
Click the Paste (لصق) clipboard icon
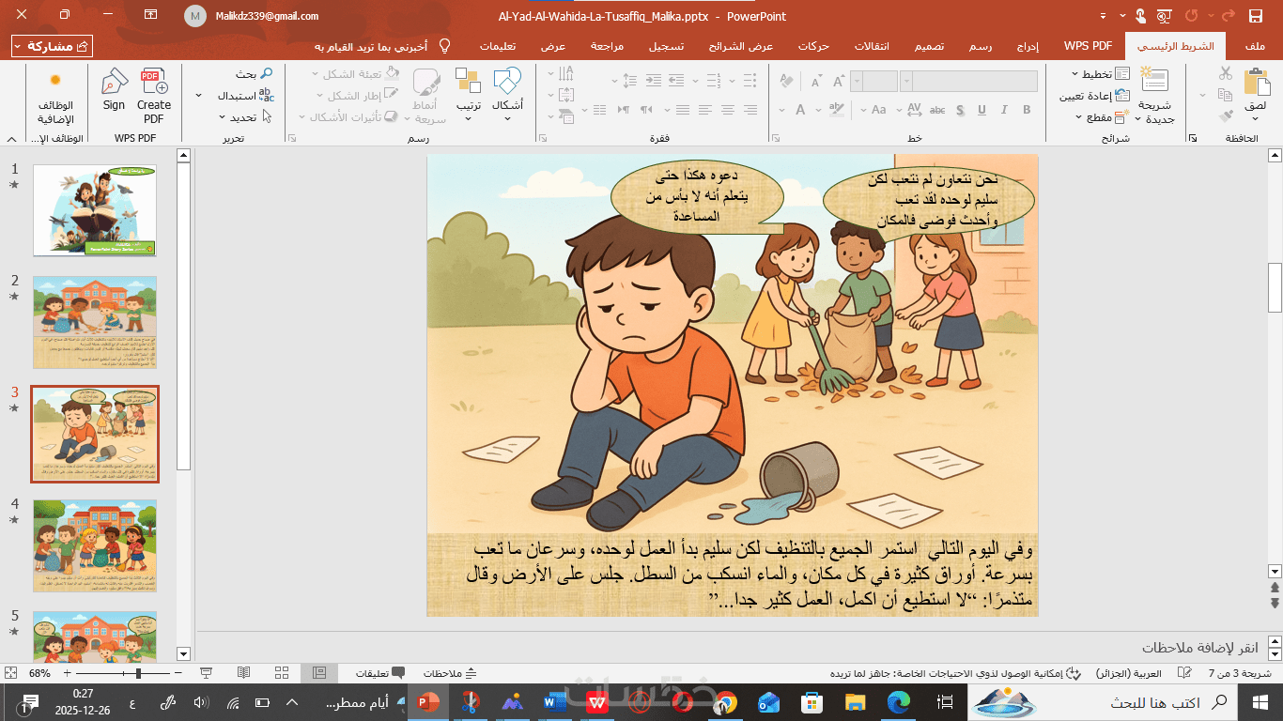[1255, 83]
